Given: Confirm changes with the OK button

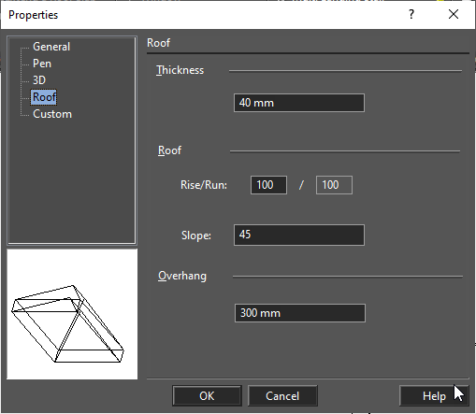Looking at the screenshot, I should [x=207, y=396].
